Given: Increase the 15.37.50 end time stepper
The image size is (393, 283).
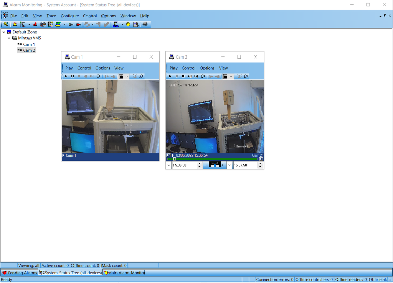Looking at the screenshot, I should (x=261, y=164).
